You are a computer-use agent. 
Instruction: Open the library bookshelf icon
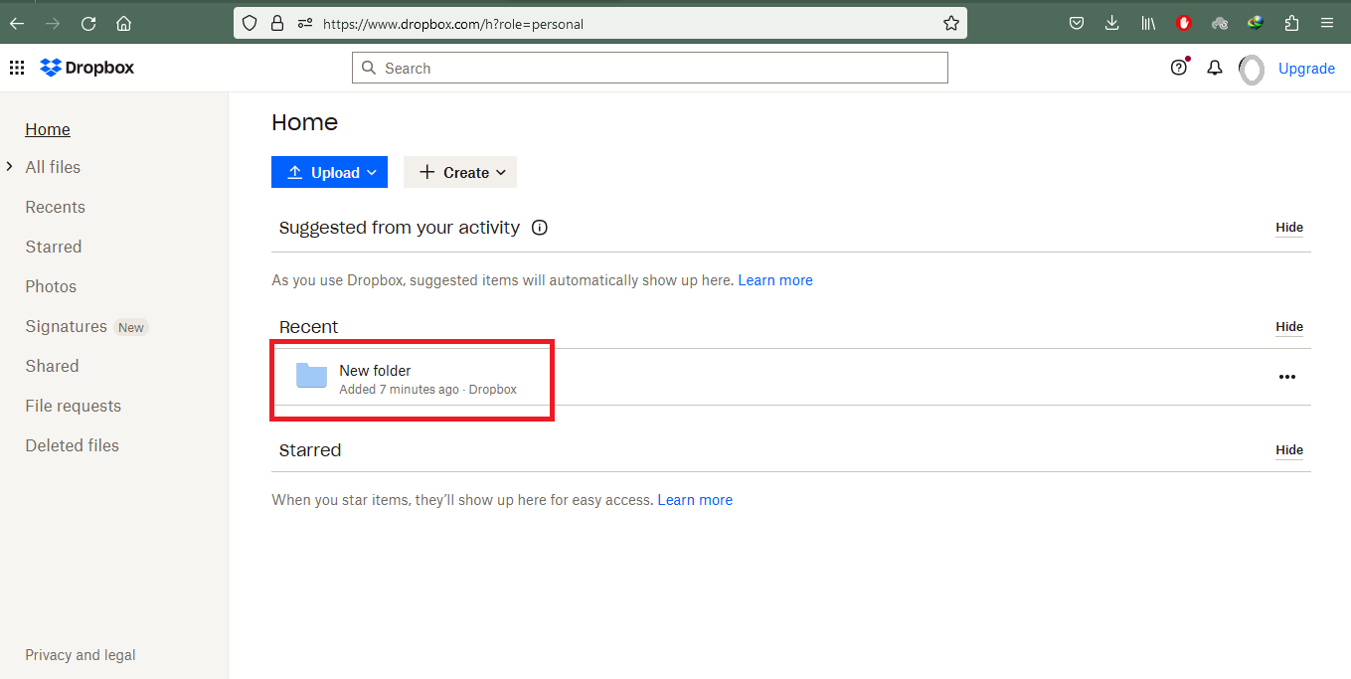[1148, 23]
